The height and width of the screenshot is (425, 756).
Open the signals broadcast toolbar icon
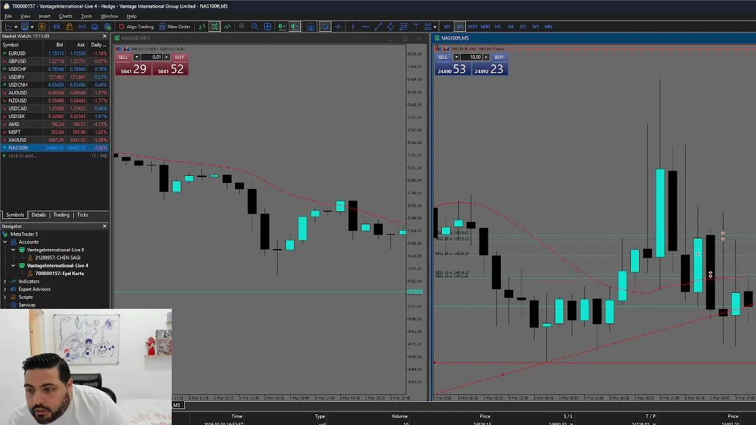pyautogui.click(x=82, y=27)
